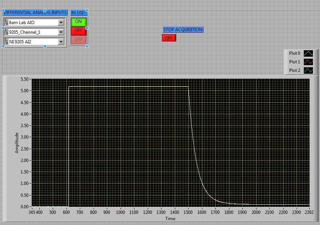Click the I/O icon beside NI 9205 AI2

click(x=6, y=42)
